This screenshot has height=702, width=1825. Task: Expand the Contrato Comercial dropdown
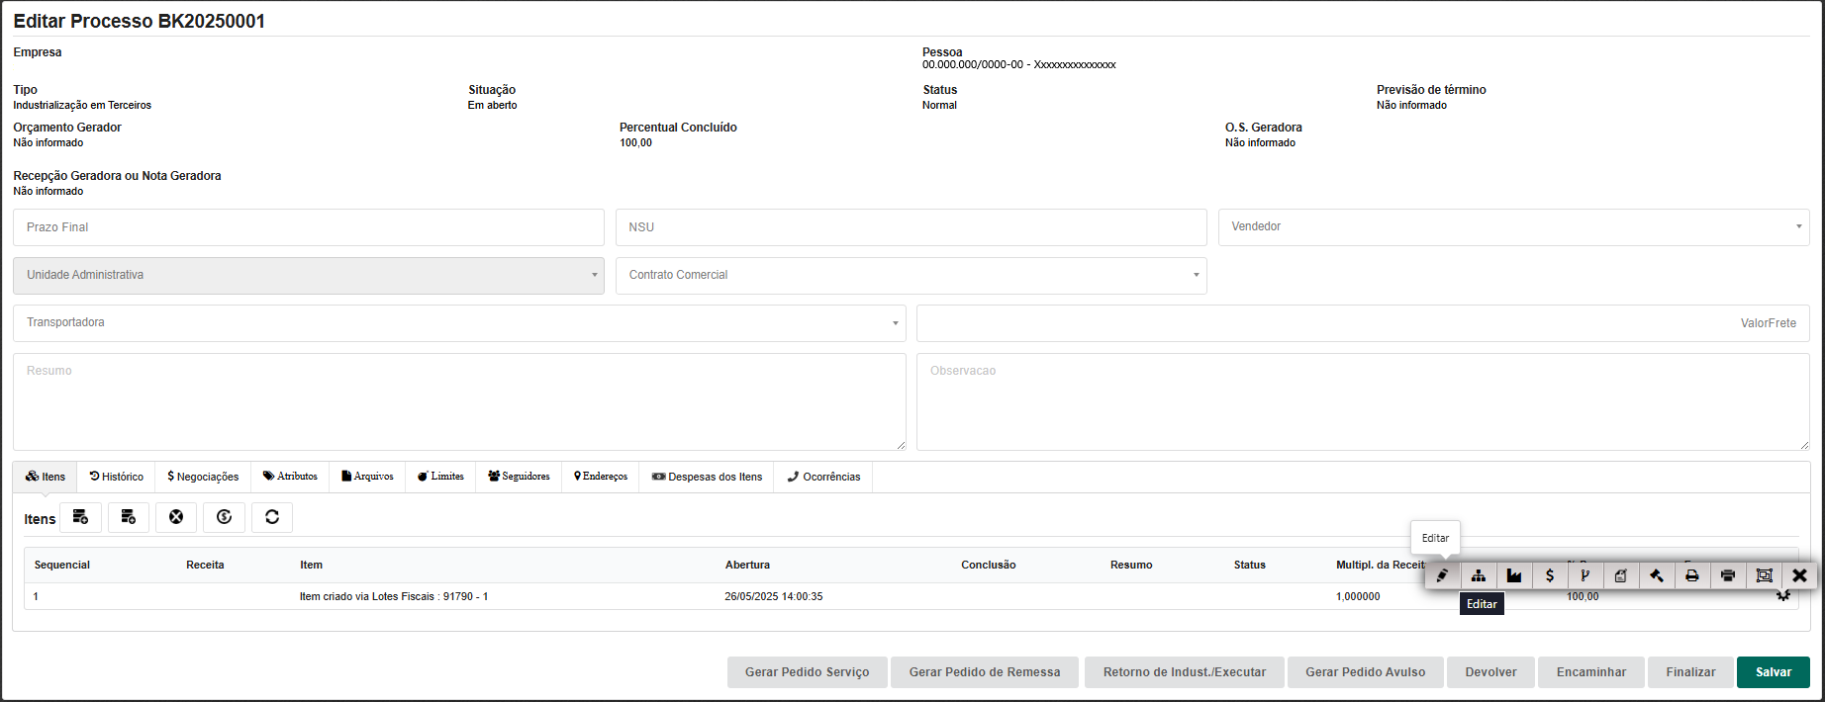coord(911,275)
